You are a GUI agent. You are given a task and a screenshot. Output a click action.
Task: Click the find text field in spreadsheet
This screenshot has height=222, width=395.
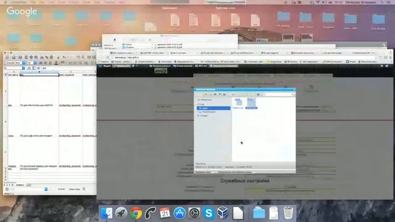tap(27, 189)
